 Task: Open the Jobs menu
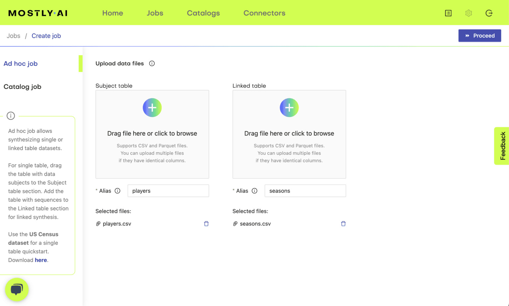tap(155, 13)
